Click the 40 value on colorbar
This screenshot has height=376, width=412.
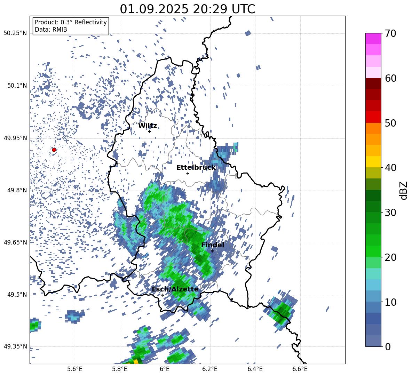click(x=390, y=168)
